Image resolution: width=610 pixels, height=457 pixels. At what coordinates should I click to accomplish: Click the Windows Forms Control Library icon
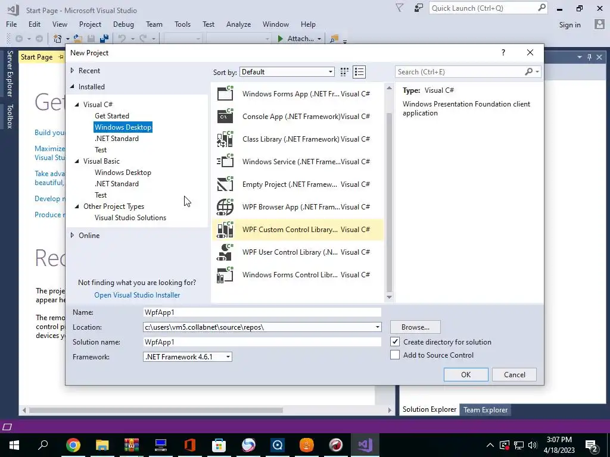coord(225,274)
